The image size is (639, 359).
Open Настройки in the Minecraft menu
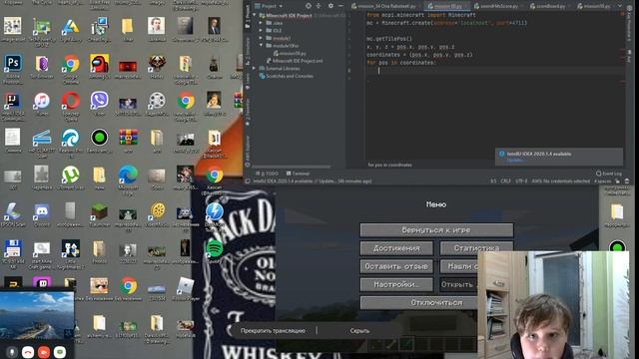[396, 284]
